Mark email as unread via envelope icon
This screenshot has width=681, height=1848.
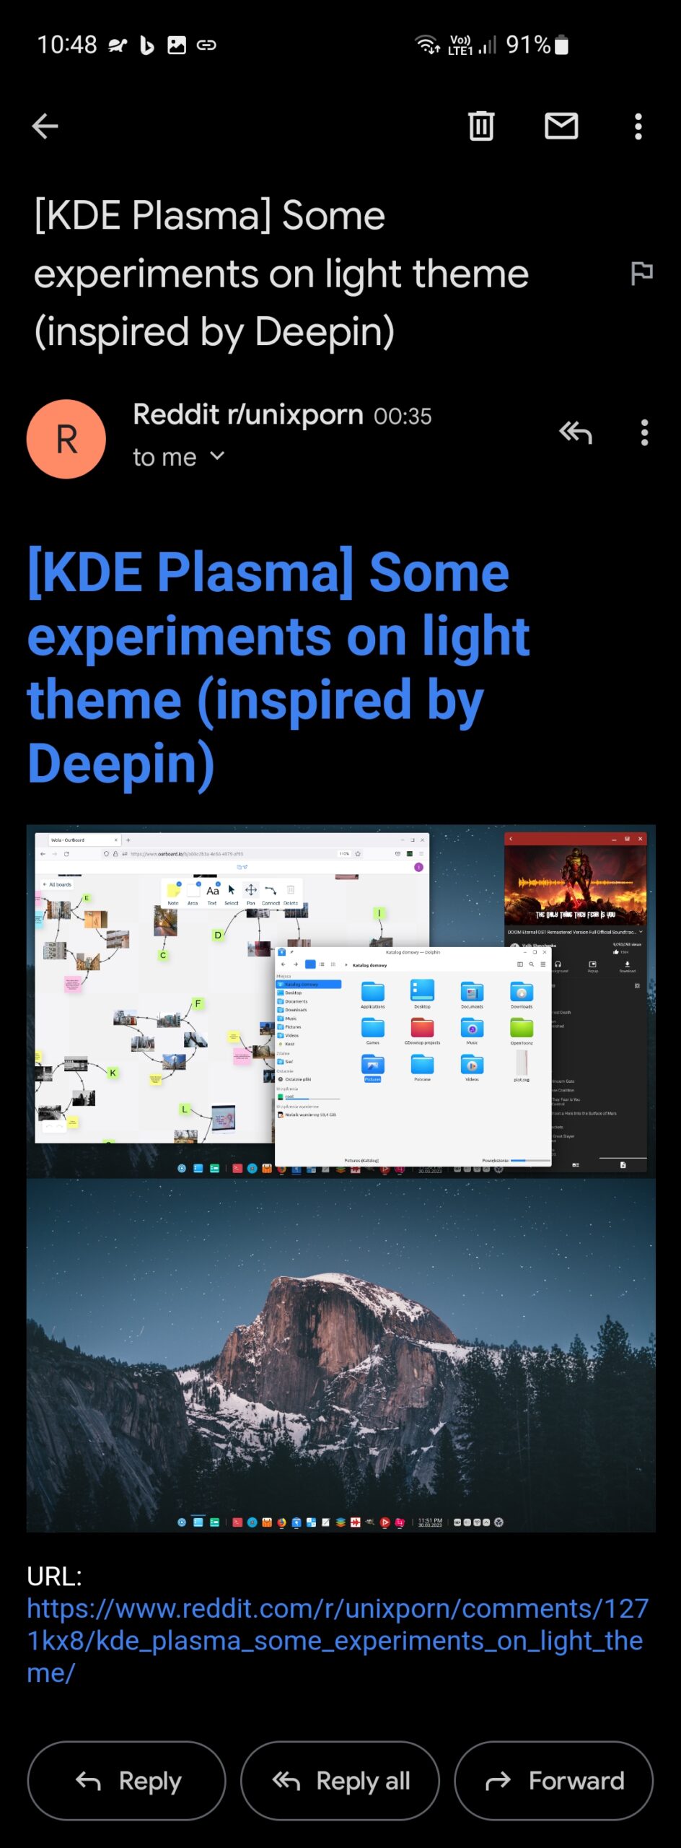click(561, 126)
